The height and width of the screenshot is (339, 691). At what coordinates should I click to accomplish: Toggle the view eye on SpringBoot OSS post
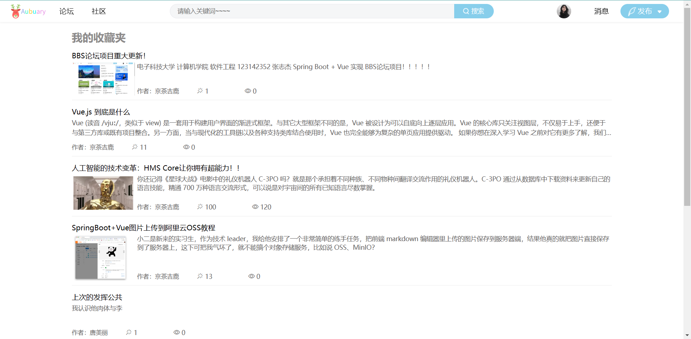click(252, 276)
